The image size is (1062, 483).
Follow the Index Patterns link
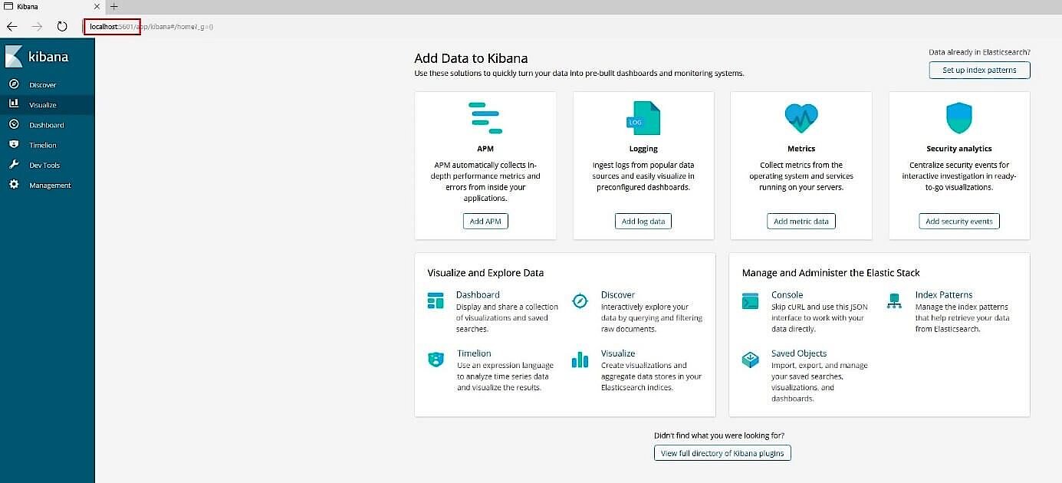943,294
